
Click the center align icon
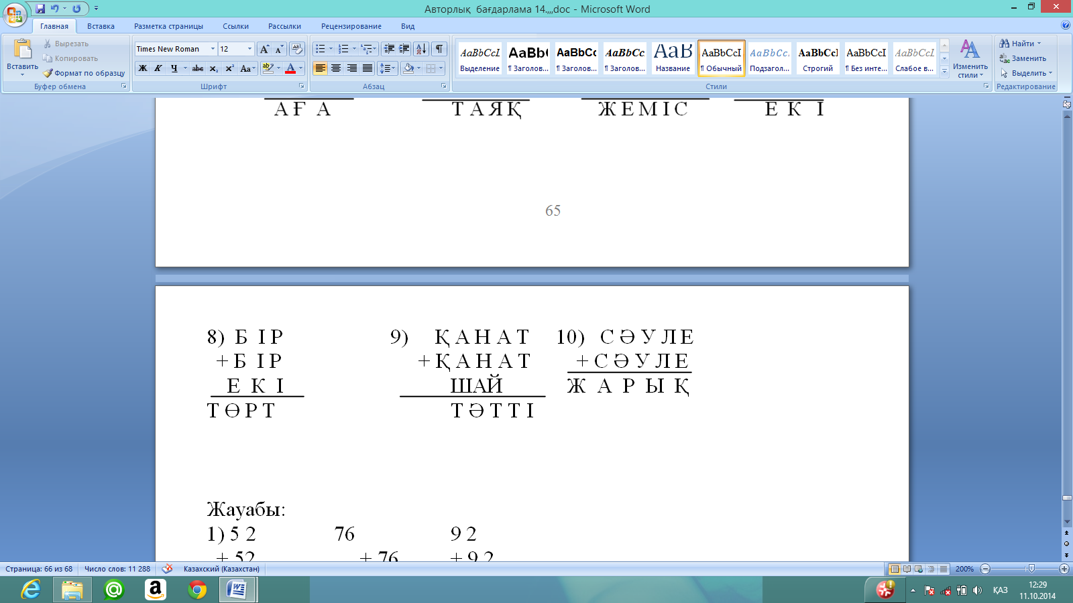[336, 68]
